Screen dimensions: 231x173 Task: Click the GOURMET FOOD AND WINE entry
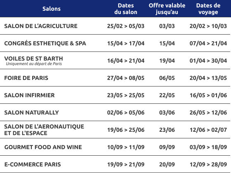click(x=43, y=147)
